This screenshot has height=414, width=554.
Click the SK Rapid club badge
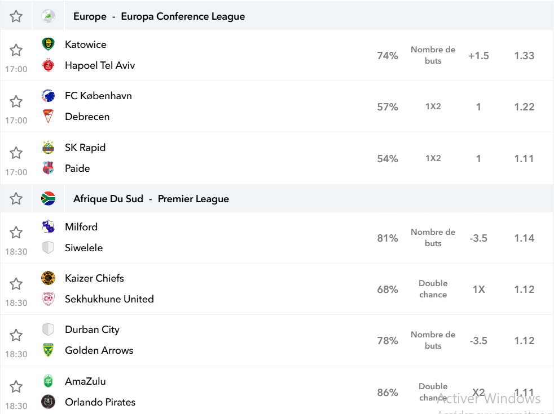[x=48, y=148]
